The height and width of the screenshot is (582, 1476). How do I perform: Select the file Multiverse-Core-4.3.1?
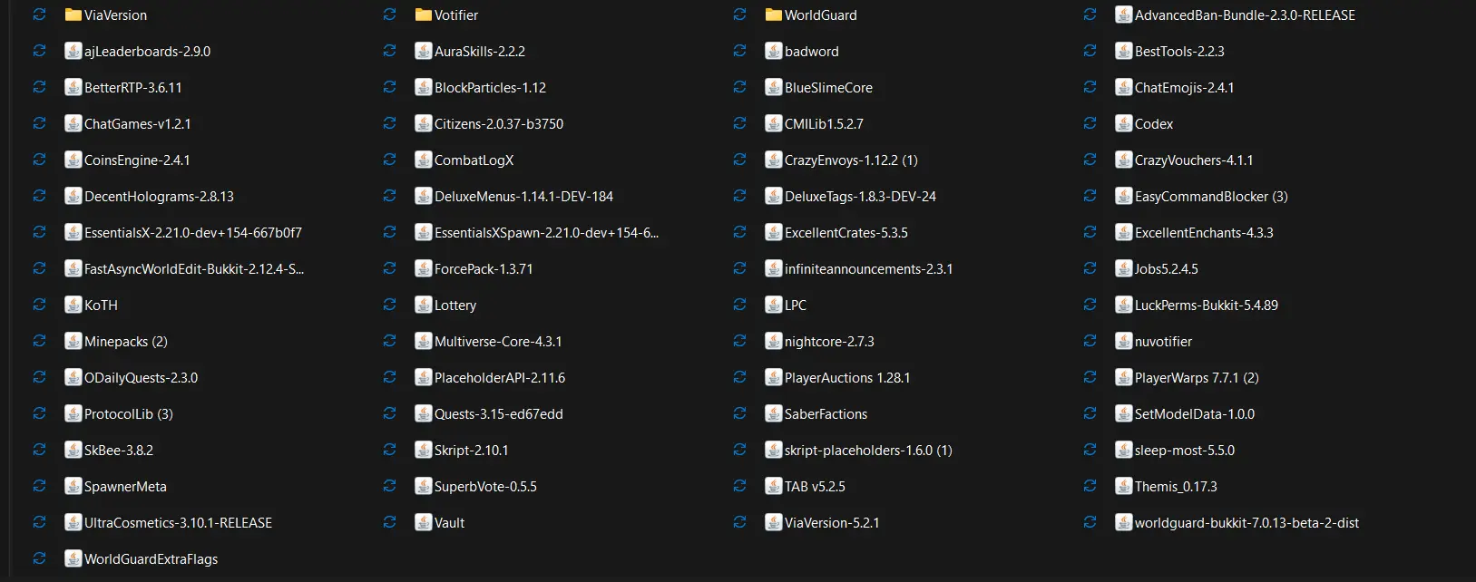tap(498, 342)
